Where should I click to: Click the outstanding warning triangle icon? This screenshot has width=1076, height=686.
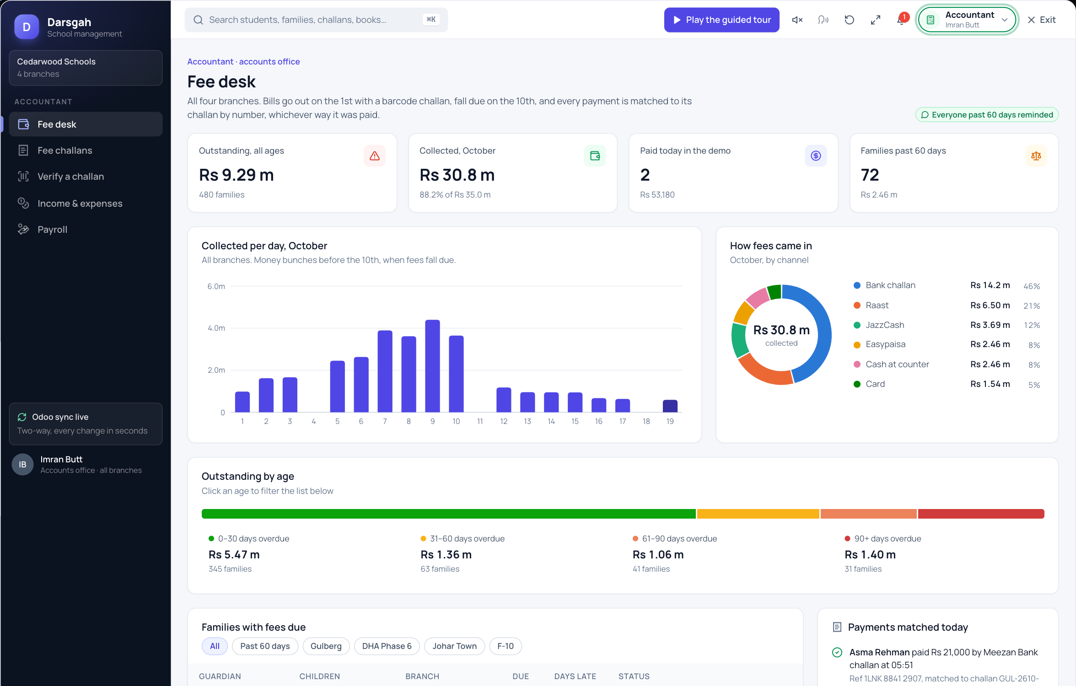(375, 156)
